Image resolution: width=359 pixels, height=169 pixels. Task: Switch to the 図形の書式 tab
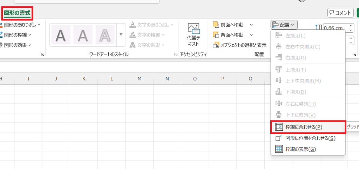[x=17, y=13]
